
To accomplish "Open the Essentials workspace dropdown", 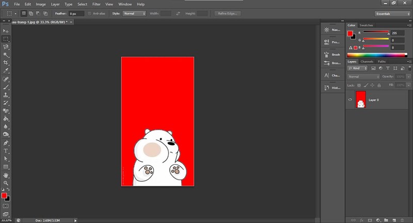I will point(392,14).
